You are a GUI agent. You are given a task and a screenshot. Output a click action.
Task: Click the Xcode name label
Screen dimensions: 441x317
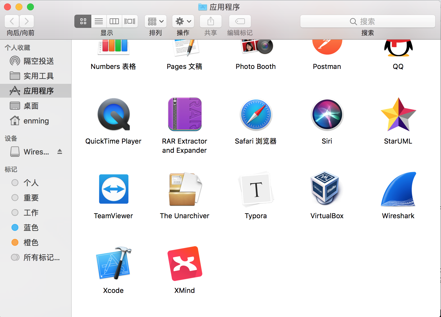(x=113, y=290)
